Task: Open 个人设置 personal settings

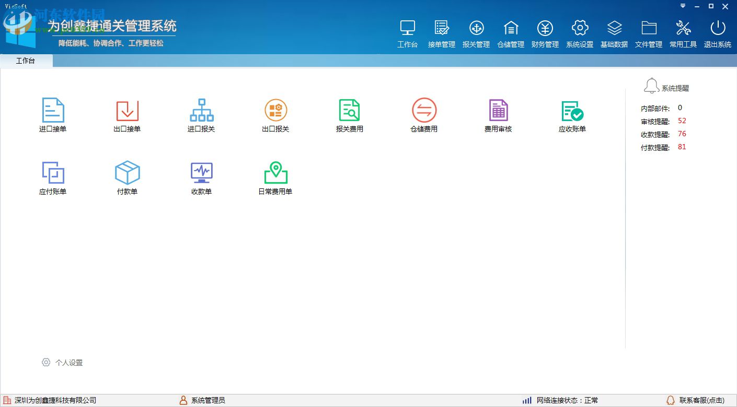Action: [x=62, y=363]
